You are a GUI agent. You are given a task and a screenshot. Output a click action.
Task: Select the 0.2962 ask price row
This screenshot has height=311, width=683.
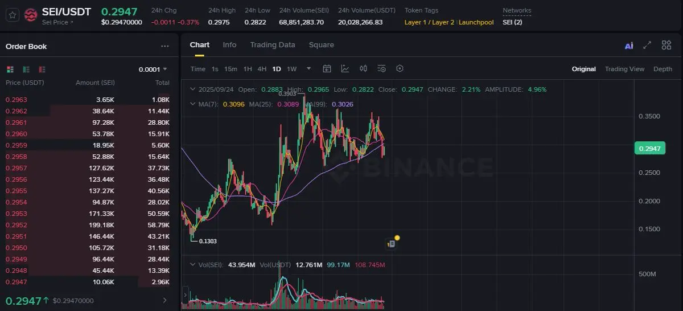87,111
